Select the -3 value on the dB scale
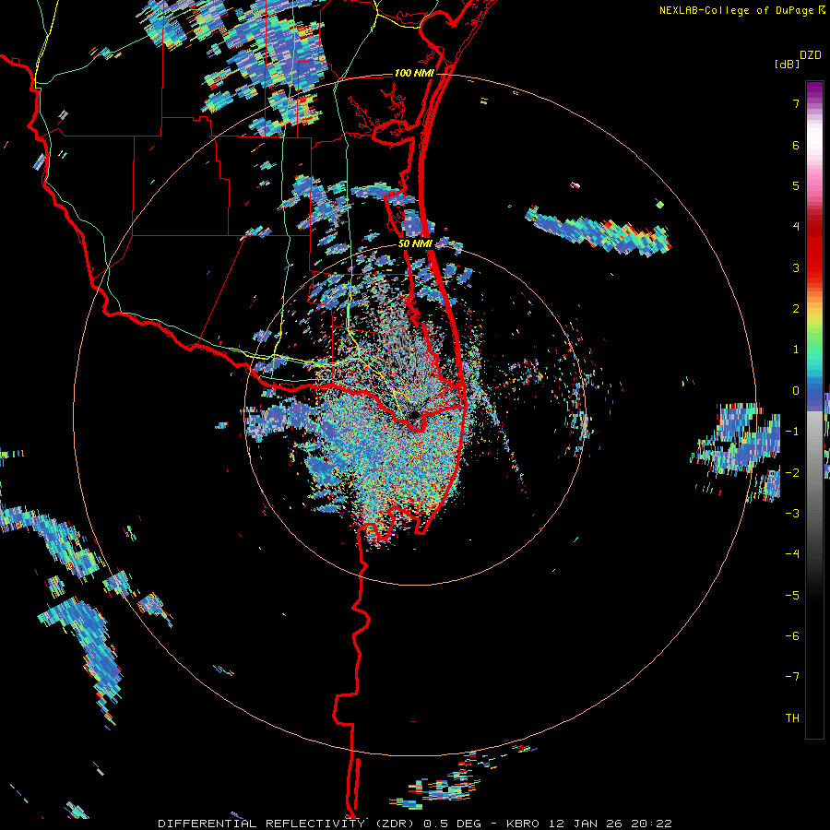The width and height of the screenshot is (830, 830). [x=792, y=513]
